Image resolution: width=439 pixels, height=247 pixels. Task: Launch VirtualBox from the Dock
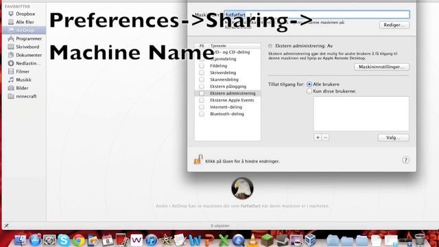click(x=311, y=240)
